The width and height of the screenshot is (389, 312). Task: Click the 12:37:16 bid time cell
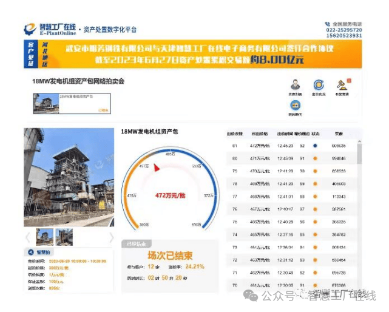[x=285, y=234]
